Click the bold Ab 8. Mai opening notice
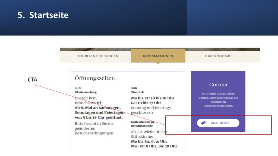The width and height of the screenshot is (278, 156). click(99, 112)
